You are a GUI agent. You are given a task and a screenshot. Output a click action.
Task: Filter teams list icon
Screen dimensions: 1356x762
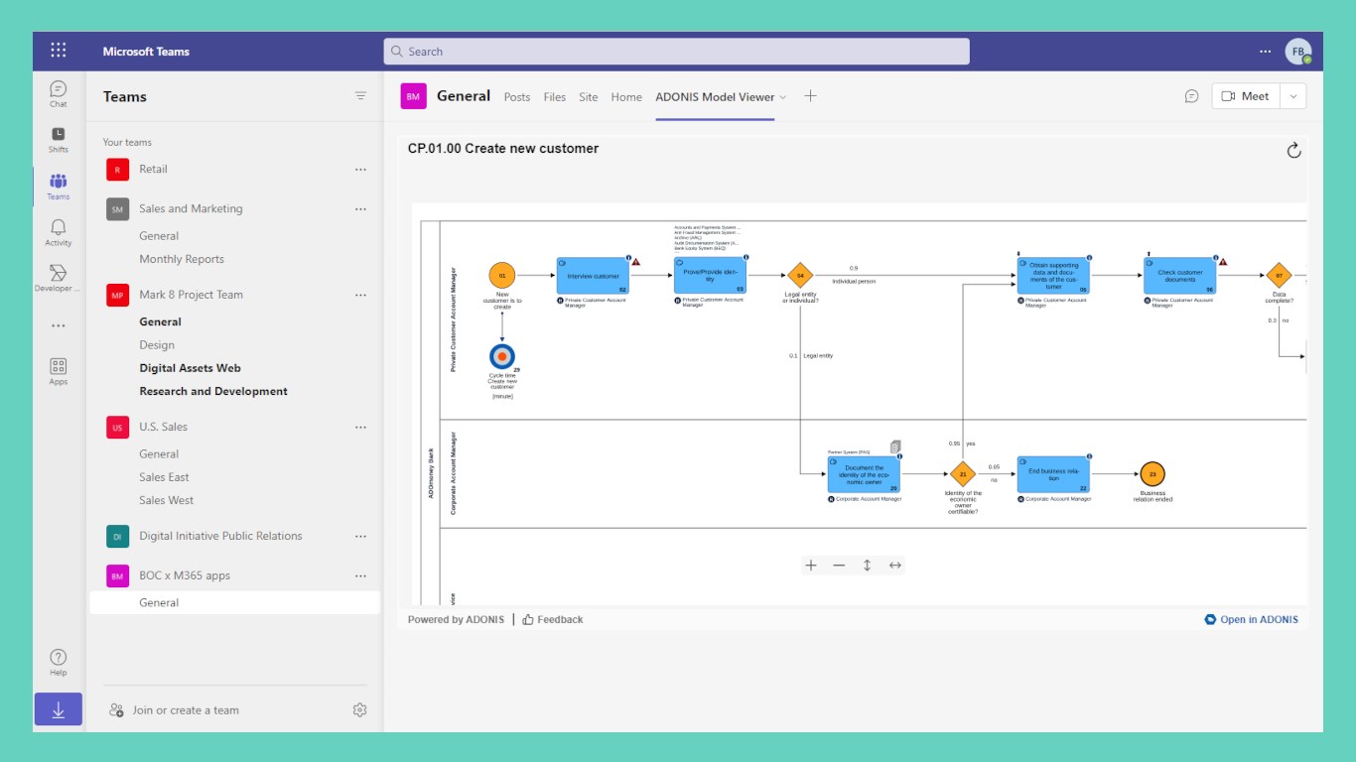[360, 96]
